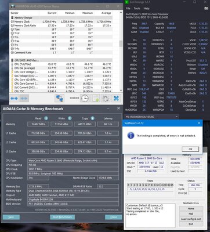Click the HWiNFO sensor list vertical scrollbar
The image size is (210, 232).
click(121, 52)
